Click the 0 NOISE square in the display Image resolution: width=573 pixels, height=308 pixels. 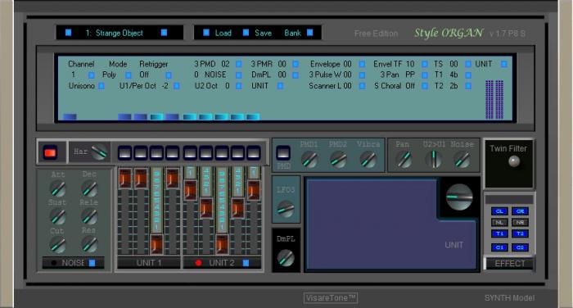point(239,75)
